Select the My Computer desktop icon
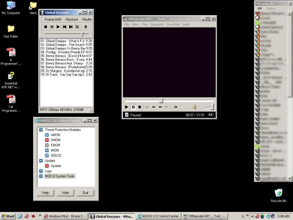This screenshot has height=220, width=293. point(11,8)
